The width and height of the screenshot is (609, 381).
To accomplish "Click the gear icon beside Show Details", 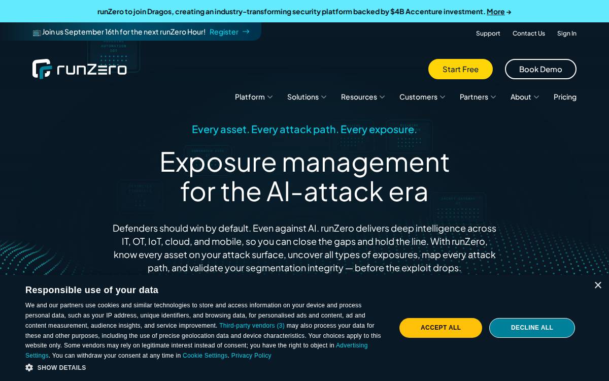I will [29, 367].
